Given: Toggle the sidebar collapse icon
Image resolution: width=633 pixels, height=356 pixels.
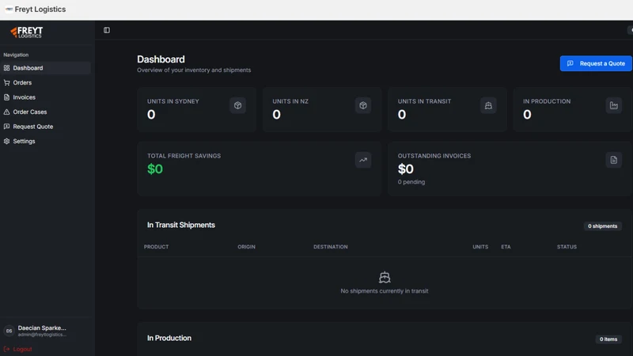Looking at the screenshot, I should coord(107,30).
